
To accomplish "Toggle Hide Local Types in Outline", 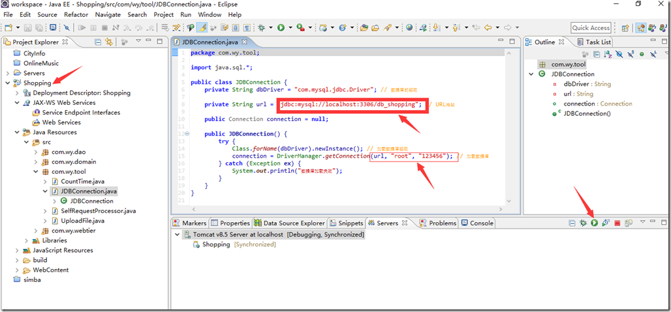I will pyautogui.click(x=653, y=54).
